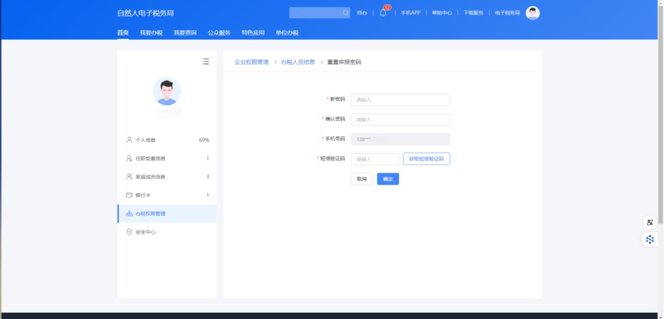Click the large profile avatar in sidebar
Viewport: 664px width, 319px height.
coord(167,92)
